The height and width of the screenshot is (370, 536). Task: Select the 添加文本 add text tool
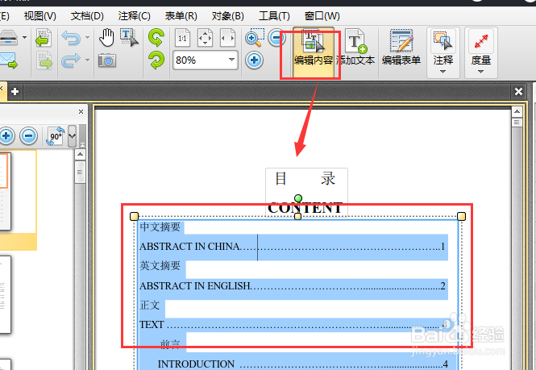355,48
